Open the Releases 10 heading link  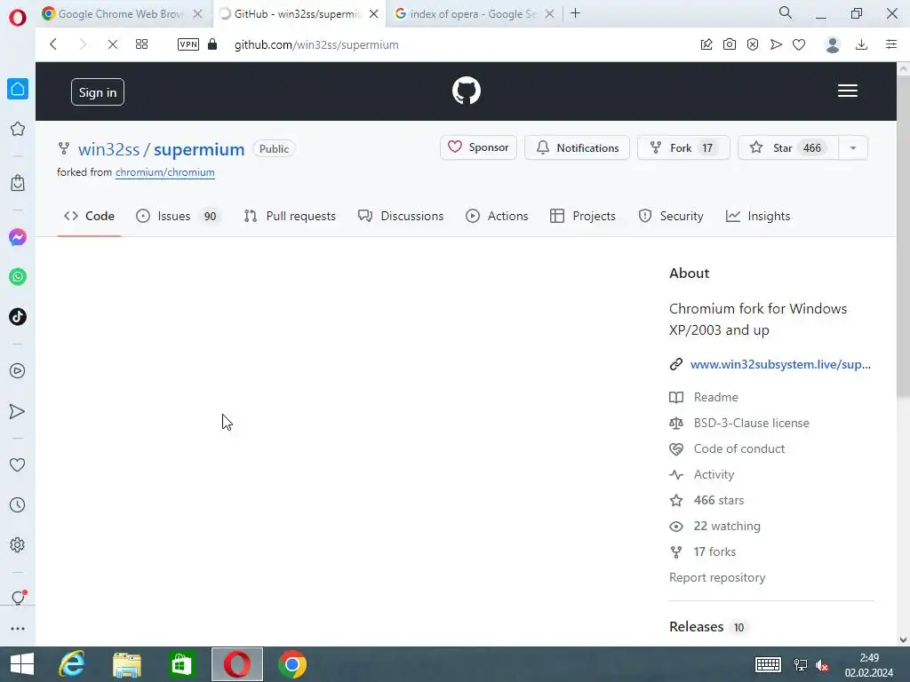point(708,627)
